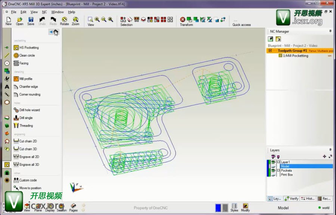Viewport: 336px width, 215px height.
Task: Pin the Layers panel
Action: tap(330, 150)
